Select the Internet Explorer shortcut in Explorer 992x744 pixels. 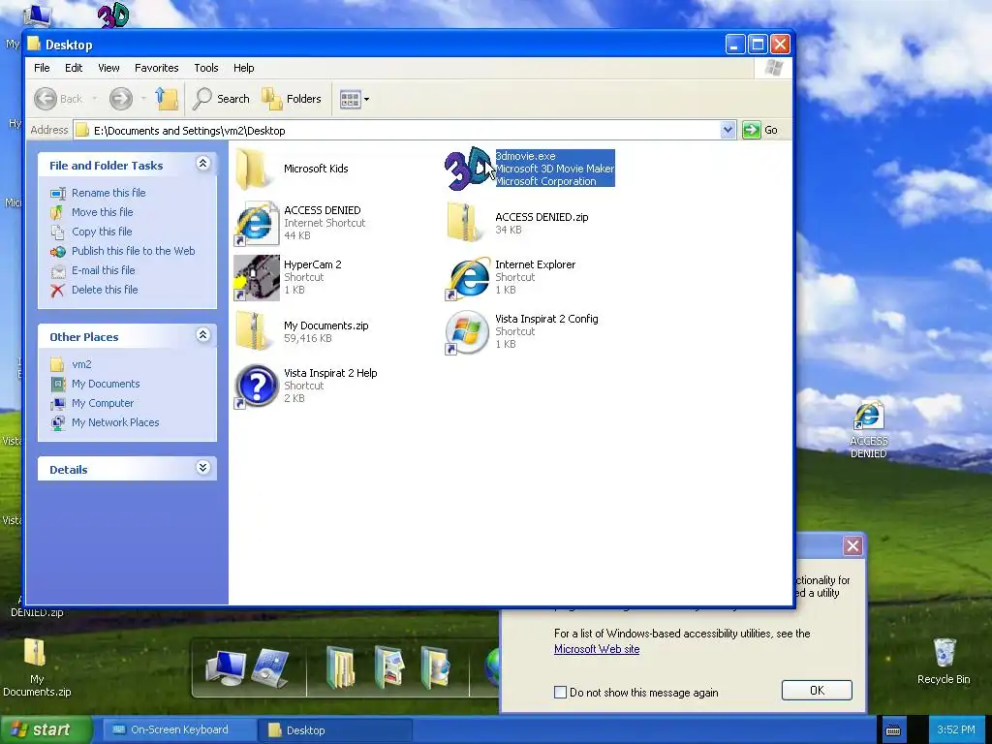click(511, 277)
